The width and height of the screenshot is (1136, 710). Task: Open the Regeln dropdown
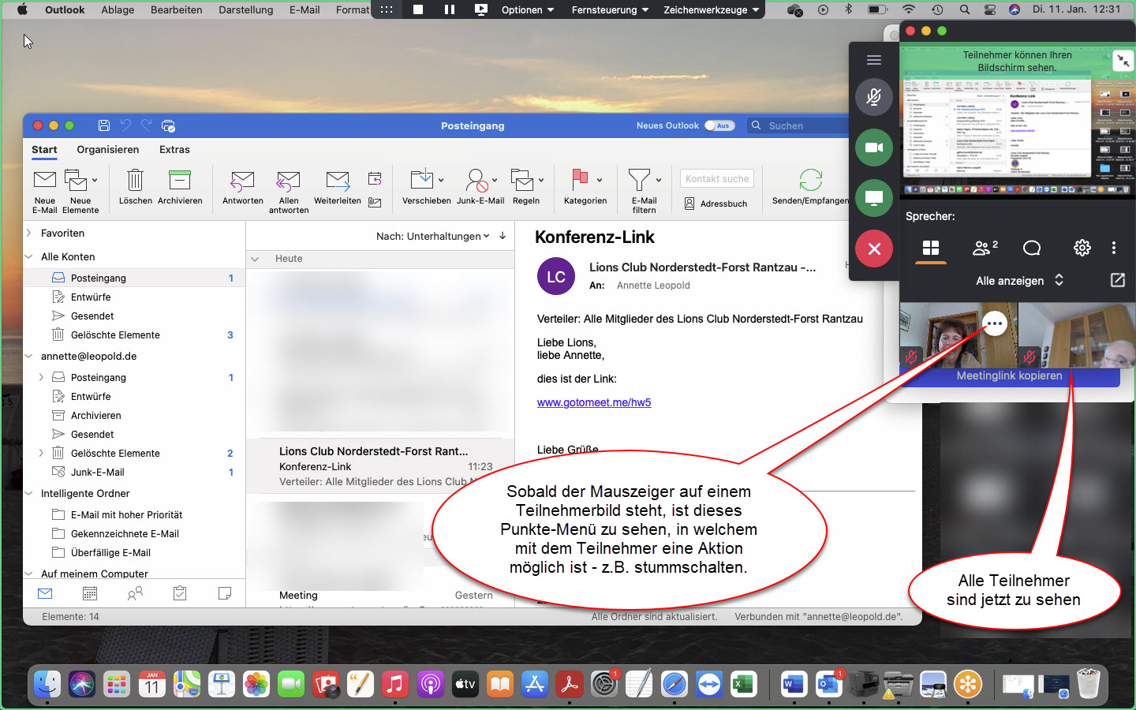tap(541, 180)
